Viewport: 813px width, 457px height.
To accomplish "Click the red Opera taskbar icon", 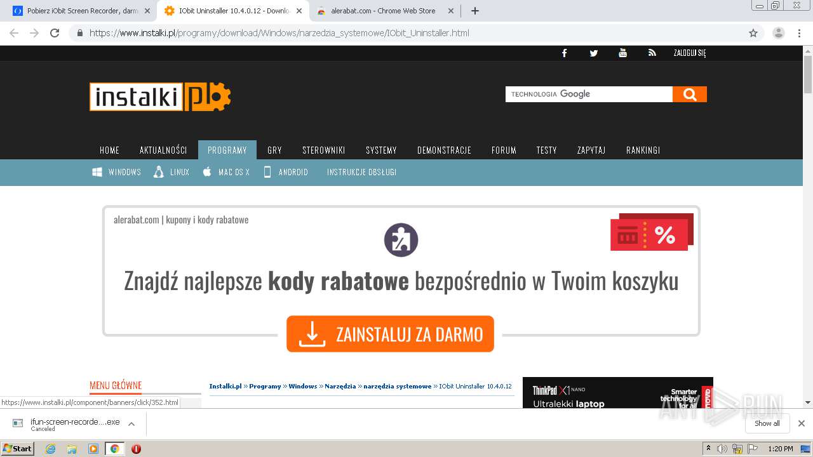I will click(136, 449).
